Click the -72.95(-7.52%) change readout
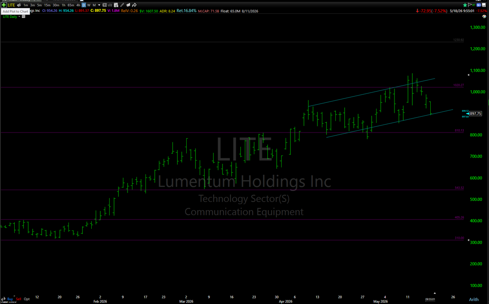489x304 pixels. coord(432,11)
